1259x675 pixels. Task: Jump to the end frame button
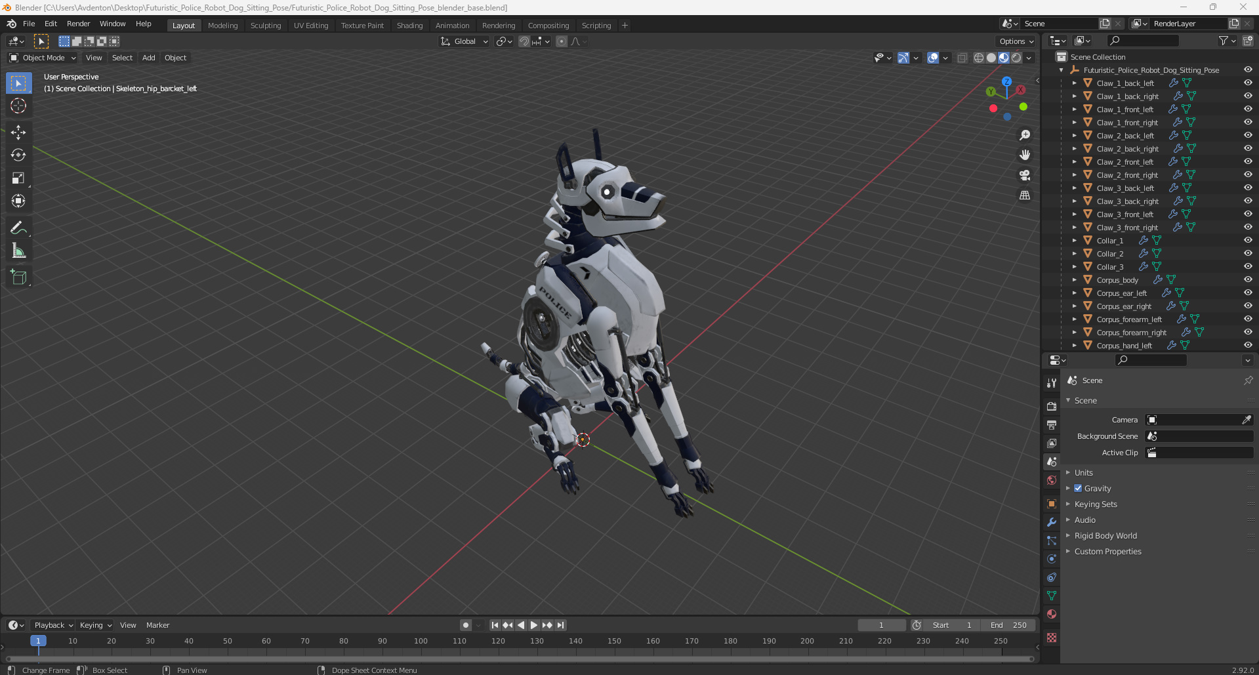560,625
